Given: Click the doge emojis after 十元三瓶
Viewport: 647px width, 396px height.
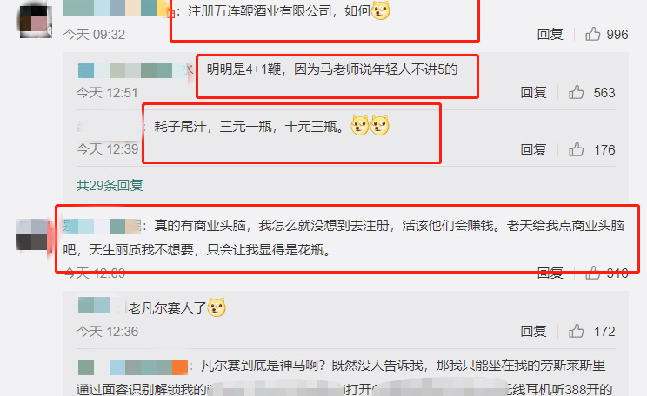Looking at the screenshot, I should pyautogui.click(x=370, y=126).
